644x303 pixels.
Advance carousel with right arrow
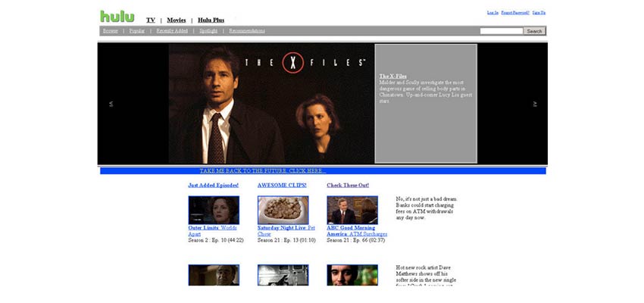click(535, 104)
